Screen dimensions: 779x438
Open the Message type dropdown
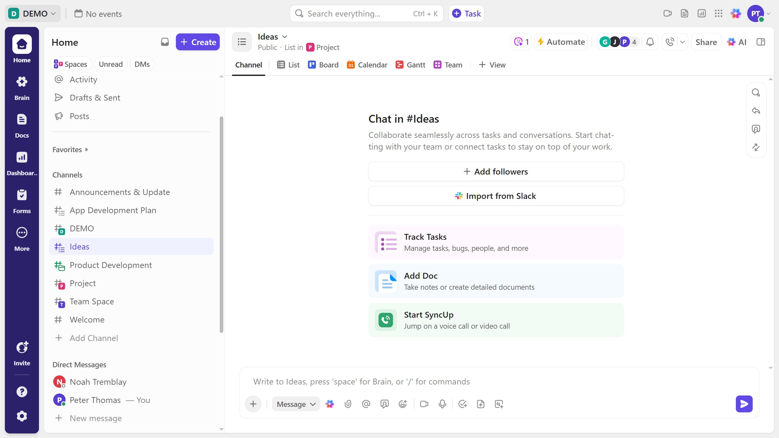pos(295,404)
